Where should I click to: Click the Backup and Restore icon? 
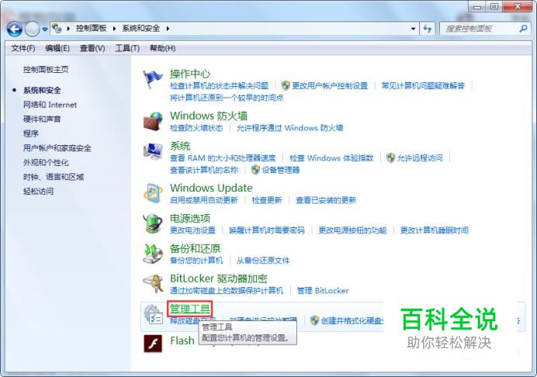[x=152, y=254]
